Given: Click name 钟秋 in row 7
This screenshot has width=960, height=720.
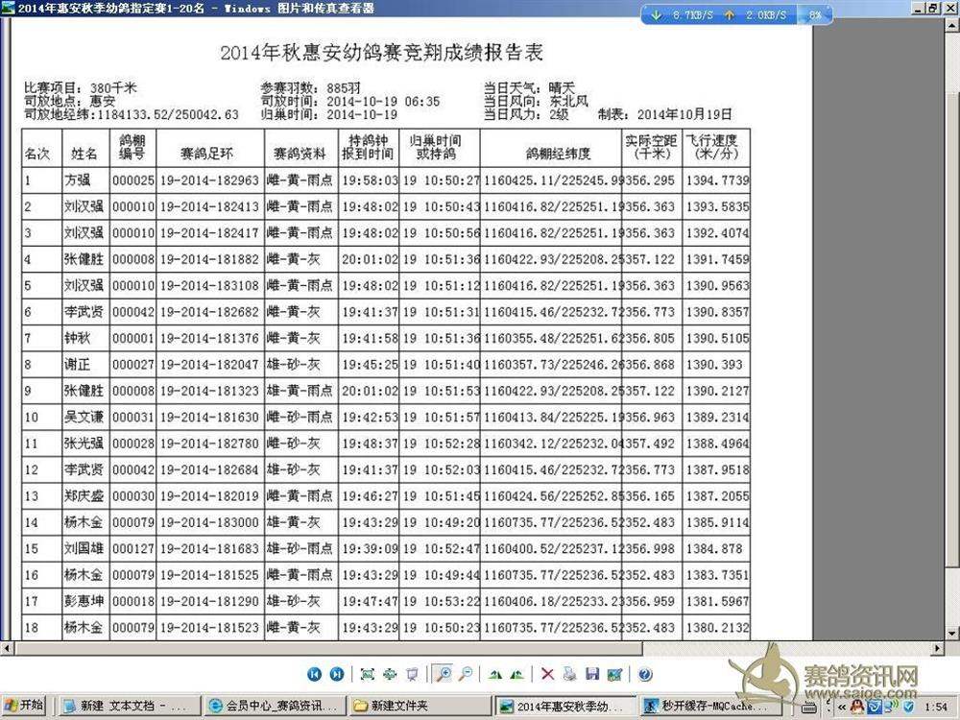Looking at the screenshot, I should (78, 338).
